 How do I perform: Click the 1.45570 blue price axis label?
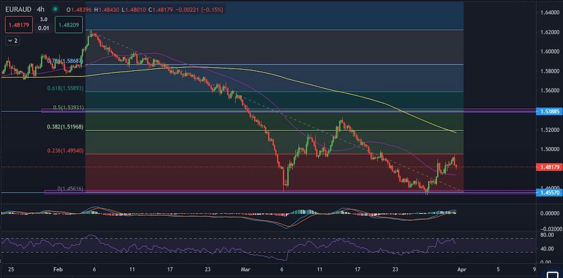pyautogui.click(x=548, y=193)
